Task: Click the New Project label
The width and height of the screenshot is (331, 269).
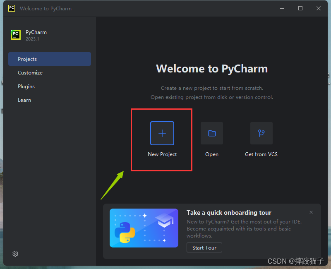Action: [162, 154]
